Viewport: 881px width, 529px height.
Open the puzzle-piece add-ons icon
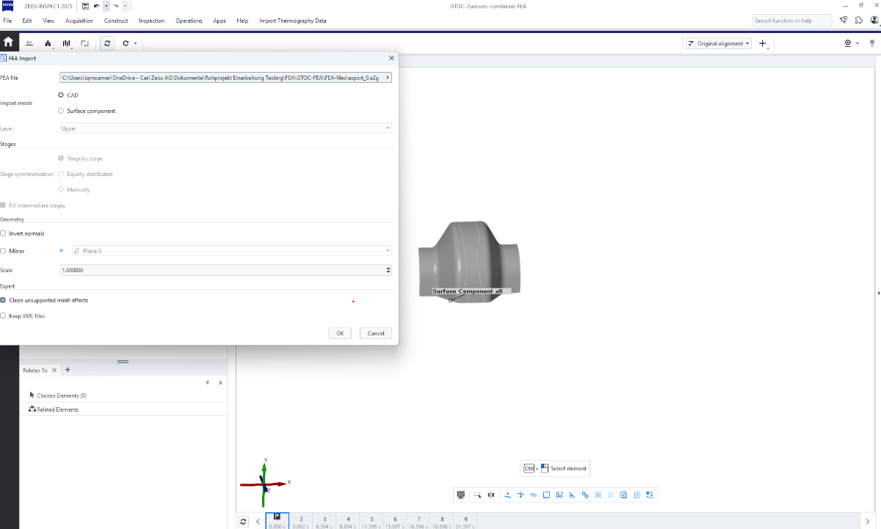pyautogui.click(x=859, y=21)
